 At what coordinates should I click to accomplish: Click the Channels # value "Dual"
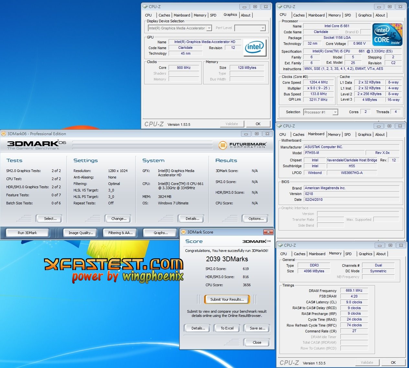point(378,265)
